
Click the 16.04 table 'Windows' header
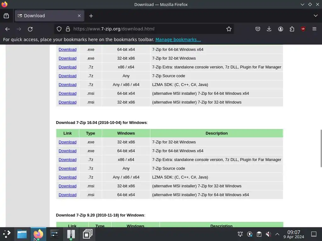tap(126, 133)
